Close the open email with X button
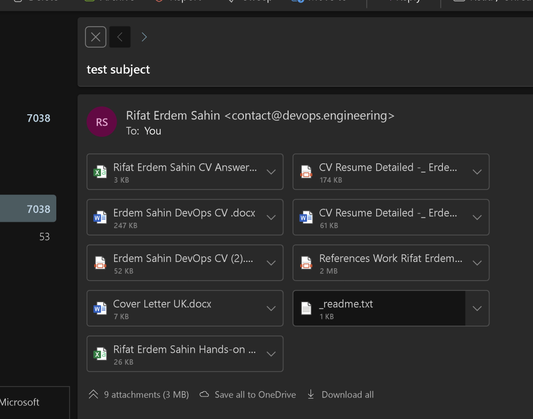Screen dimensions: 533x419 coord(95,37)
